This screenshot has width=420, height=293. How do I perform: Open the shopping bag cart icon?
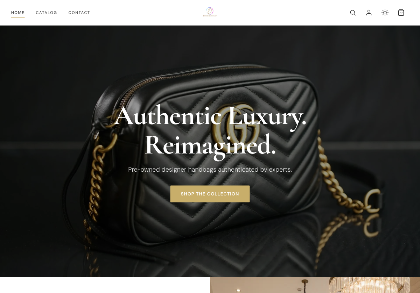[x=401, y=13]
